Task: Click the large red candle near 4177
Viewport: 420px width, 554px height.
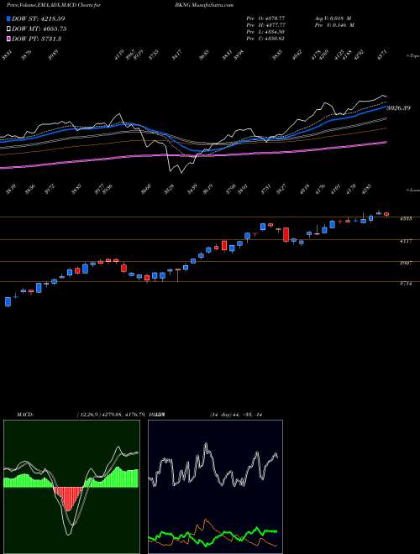Action: [x=286, y=234]
